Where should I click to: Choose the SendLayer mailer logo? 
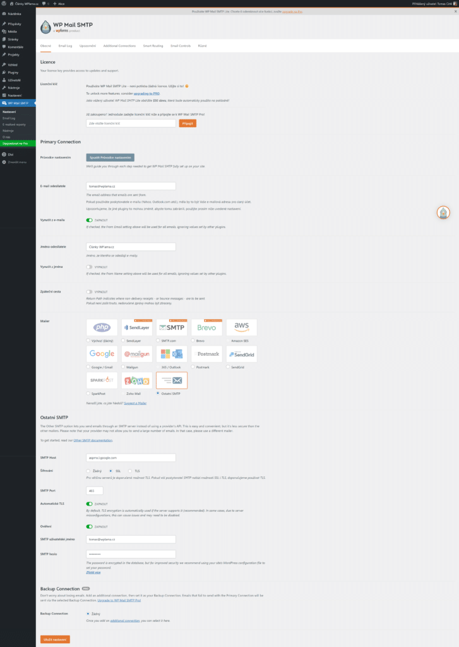tap(137, 328)
